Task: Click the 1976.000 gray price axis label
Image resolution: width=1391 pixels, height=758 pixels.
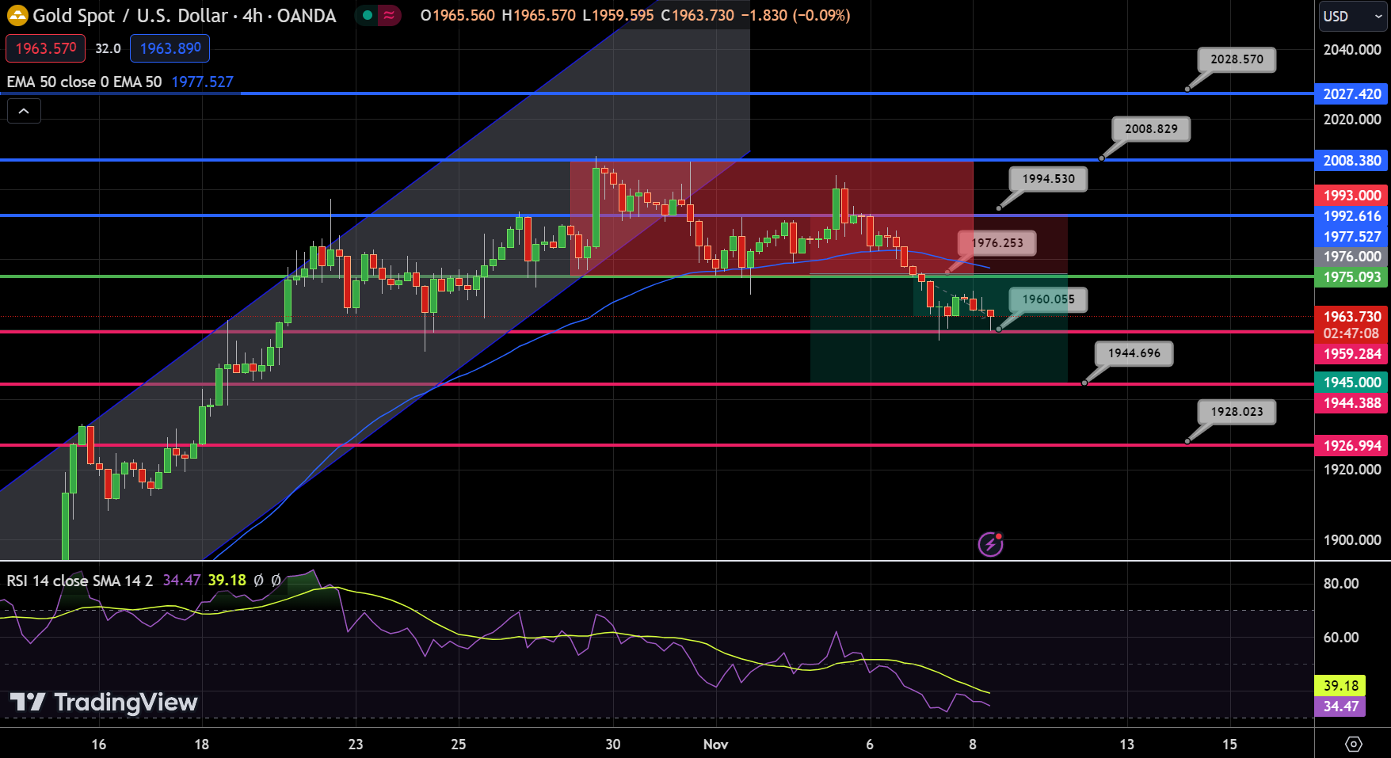Action: [x=1351, y=257]
